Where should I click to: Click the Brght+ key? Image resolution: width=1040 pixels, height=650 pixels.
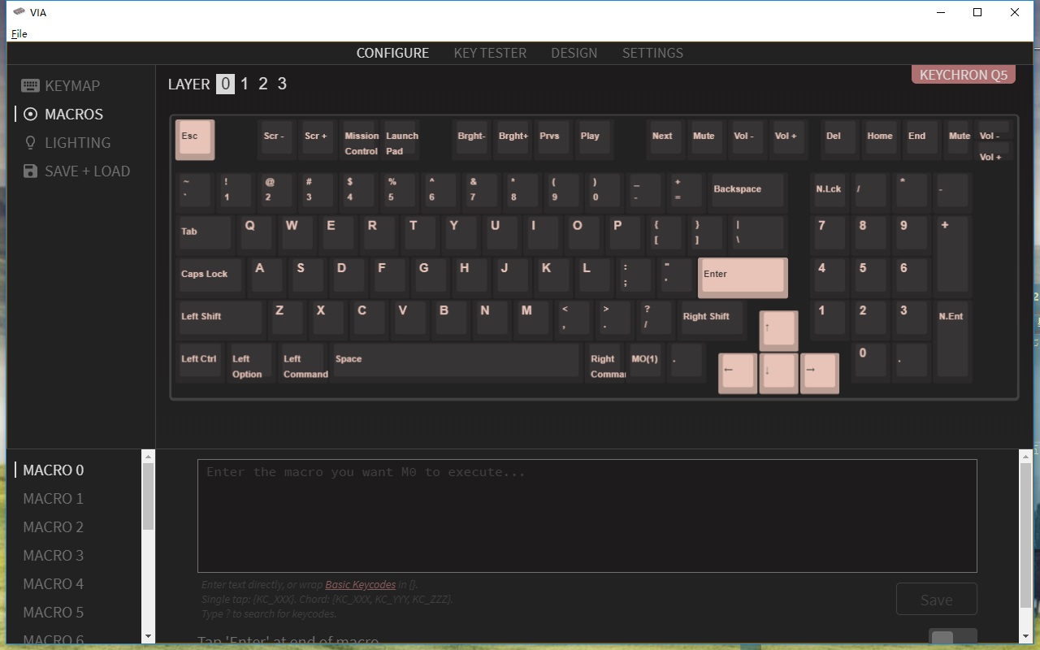point(513,140)
